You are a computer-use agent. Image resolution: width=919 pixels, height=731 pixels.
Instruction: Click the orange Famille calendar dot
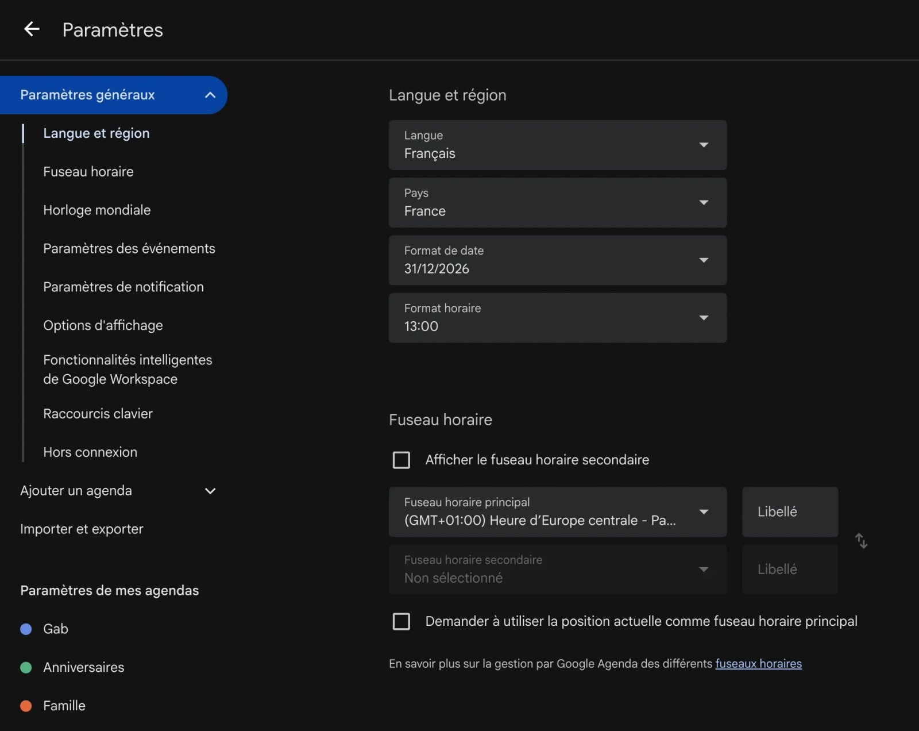tap(26, 706)
